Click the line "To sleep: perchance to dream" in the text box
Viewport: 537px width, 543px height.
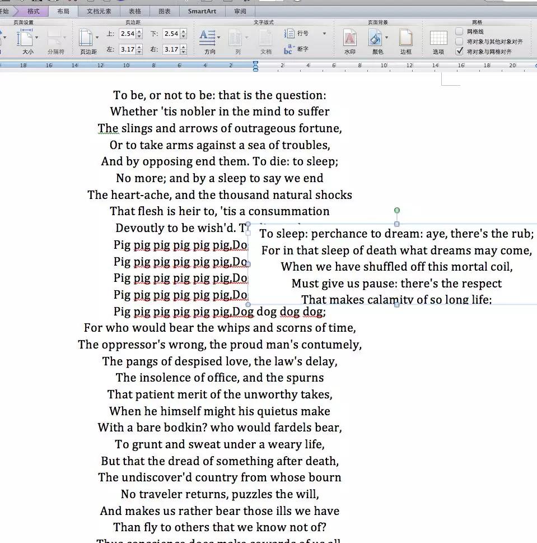[x=397, y=234]
